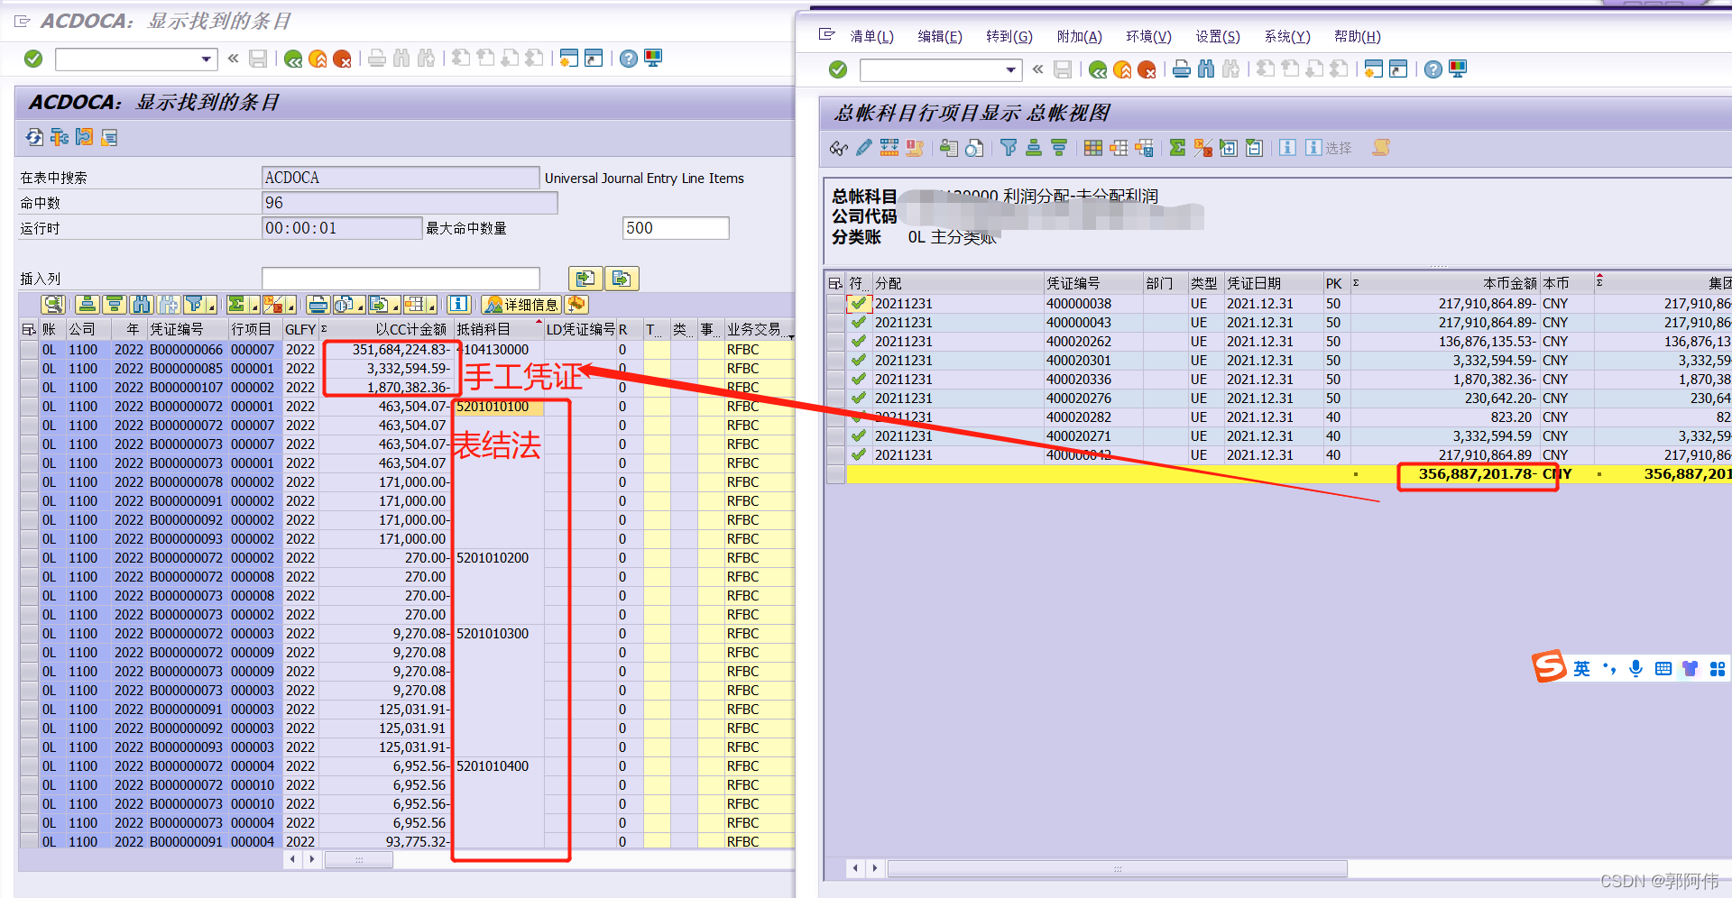The height and width of the screenshot is (898, 1732).
Task: Open 附加(A) menu
Action: 1080,37
